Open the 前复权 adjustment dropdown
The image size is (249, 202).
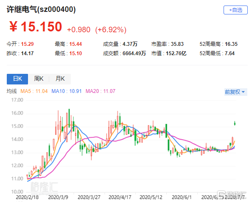click(x=236, y=92)
